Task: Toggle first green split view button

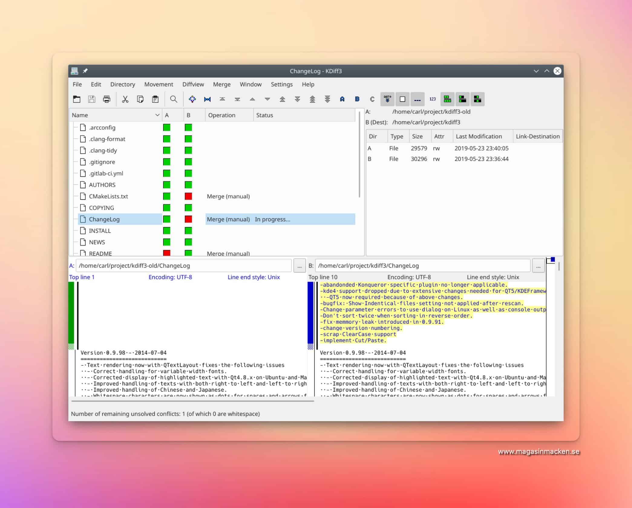Action: [x=447, y=99]
